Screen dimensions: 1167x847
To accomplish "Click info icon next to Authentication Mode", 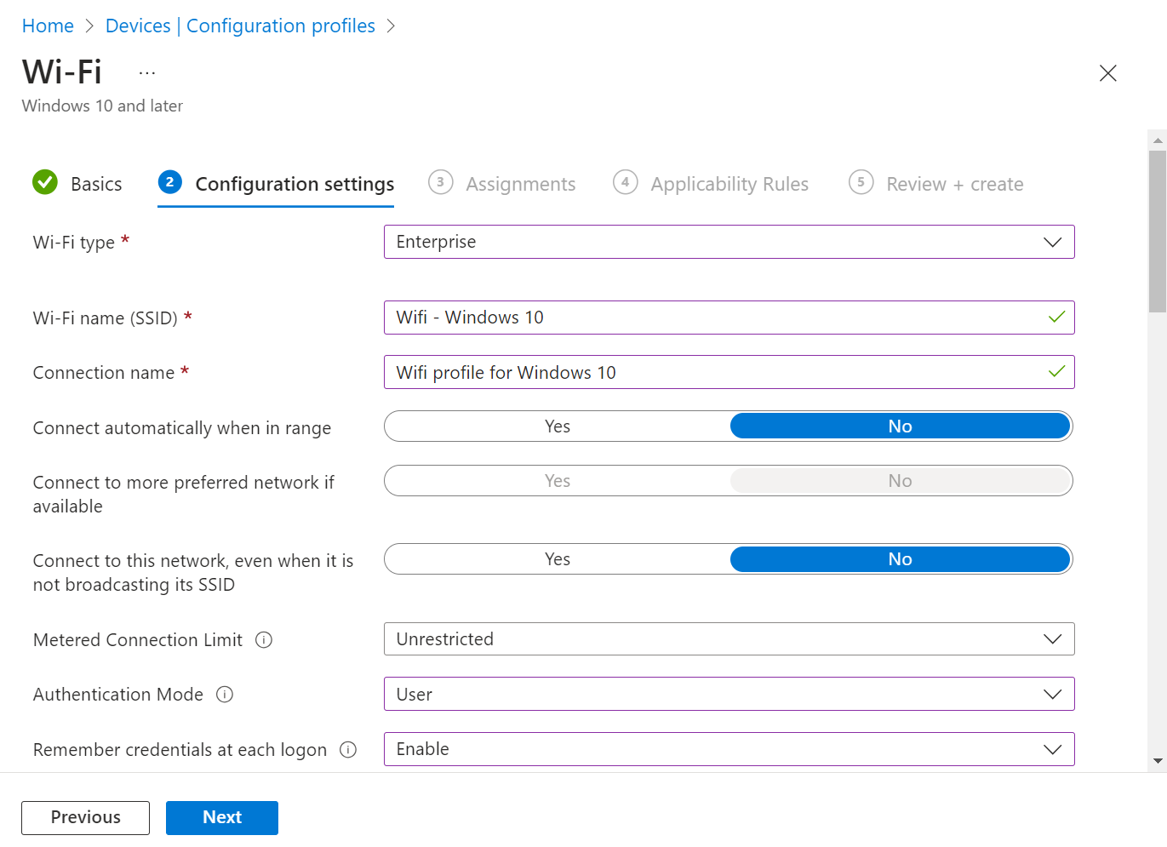I will point(225,695).
